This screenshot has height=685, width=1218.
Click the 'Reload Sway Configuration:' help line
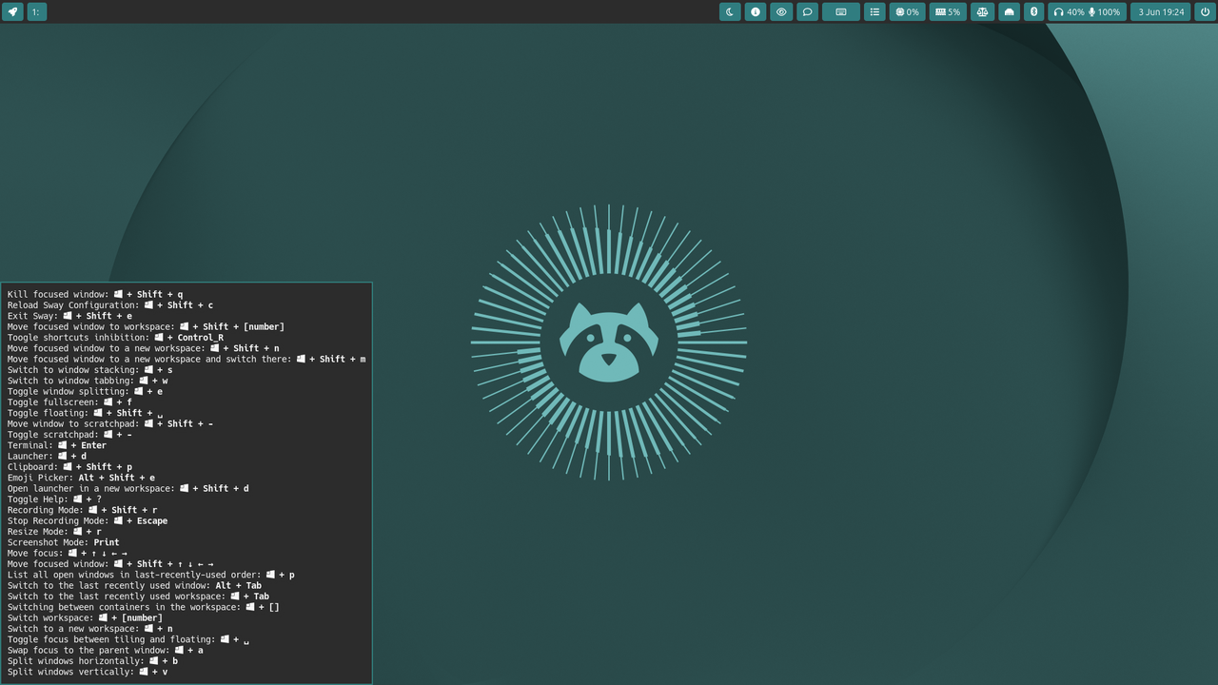pyautogui.click(x=110, y=305)
